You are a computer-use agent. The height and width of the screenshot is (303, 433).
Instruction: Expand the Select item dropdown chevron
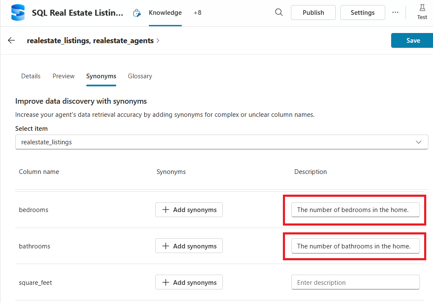tap(419, 142)
